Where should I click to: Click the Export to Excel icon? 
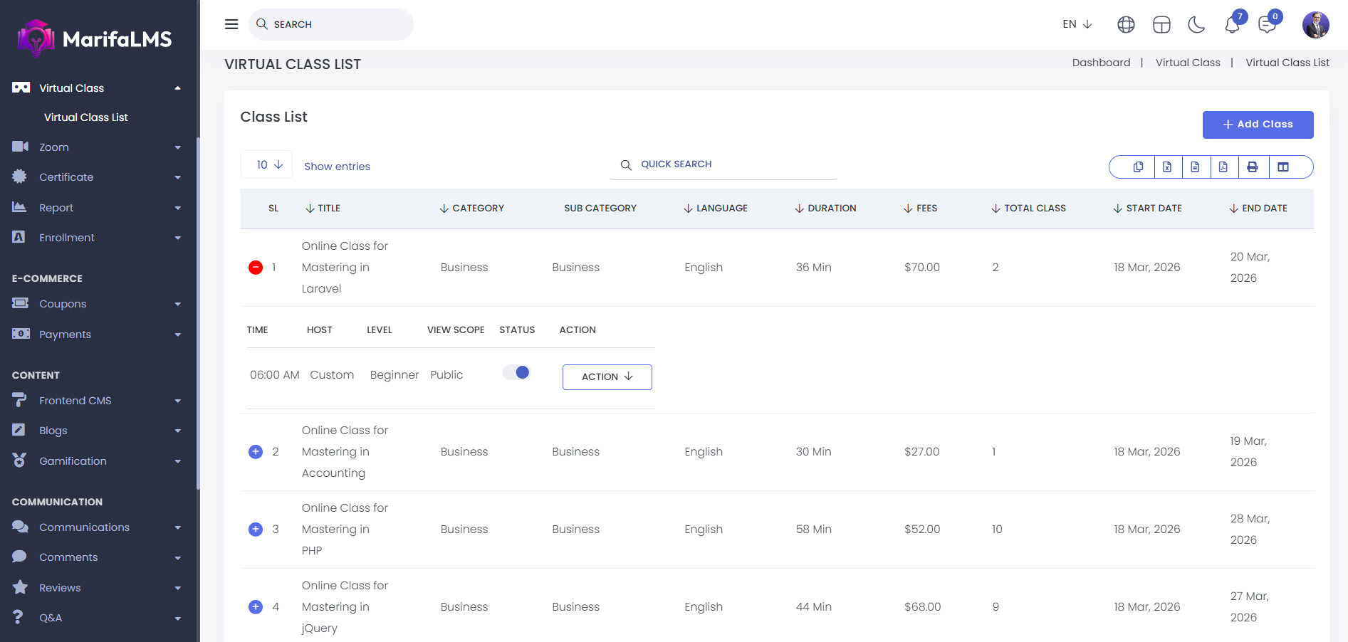tap(1167, 167)
